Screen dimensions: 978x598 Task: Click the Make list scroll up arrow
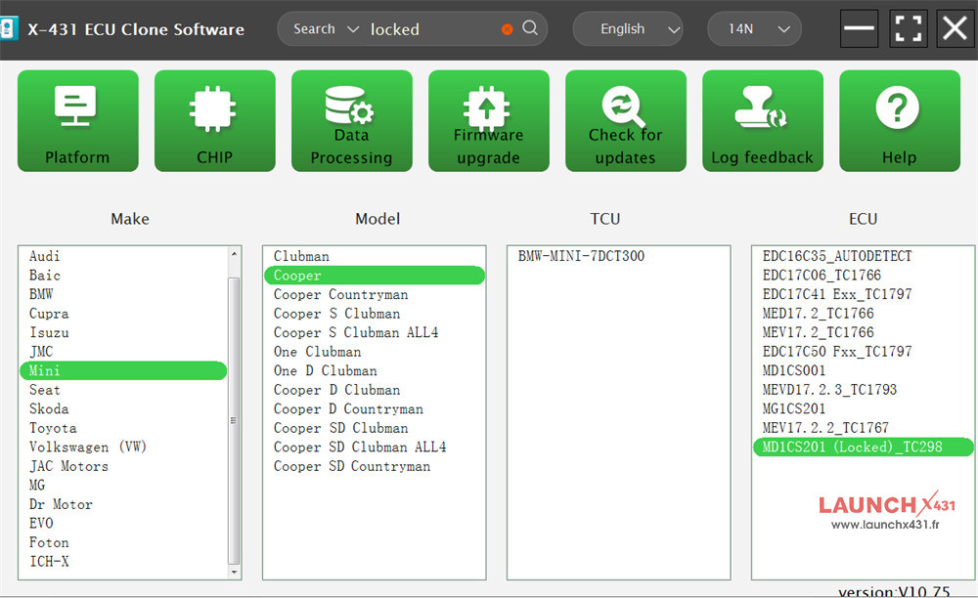click(234, 253)
